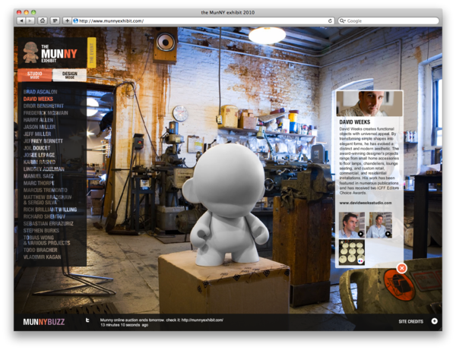Image resolution: width=456 pixels, height=350 pixels.
Task: Select Jason Miller in the sidebar
Action: pos(40,127)
